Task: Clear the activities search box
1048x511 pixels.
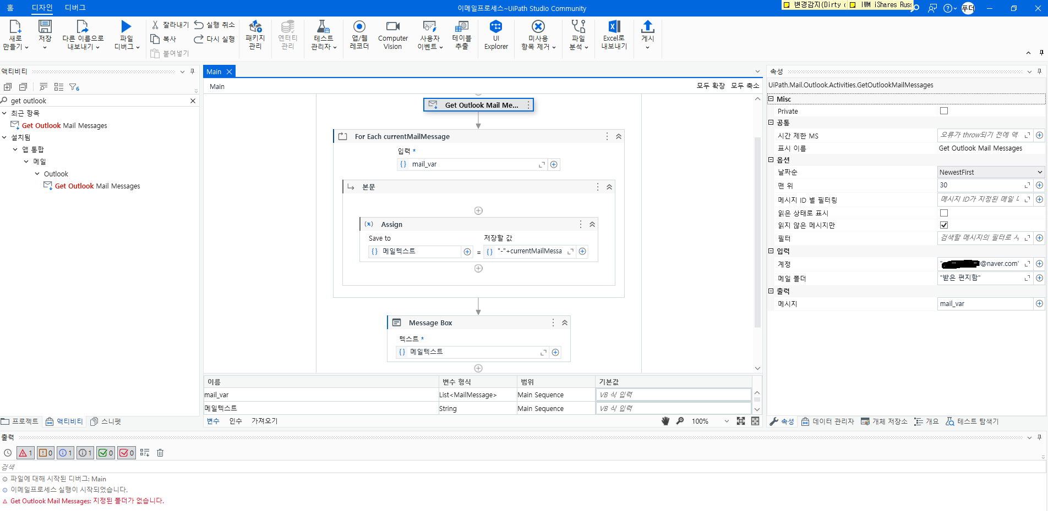Action: [x=193, y=101]
